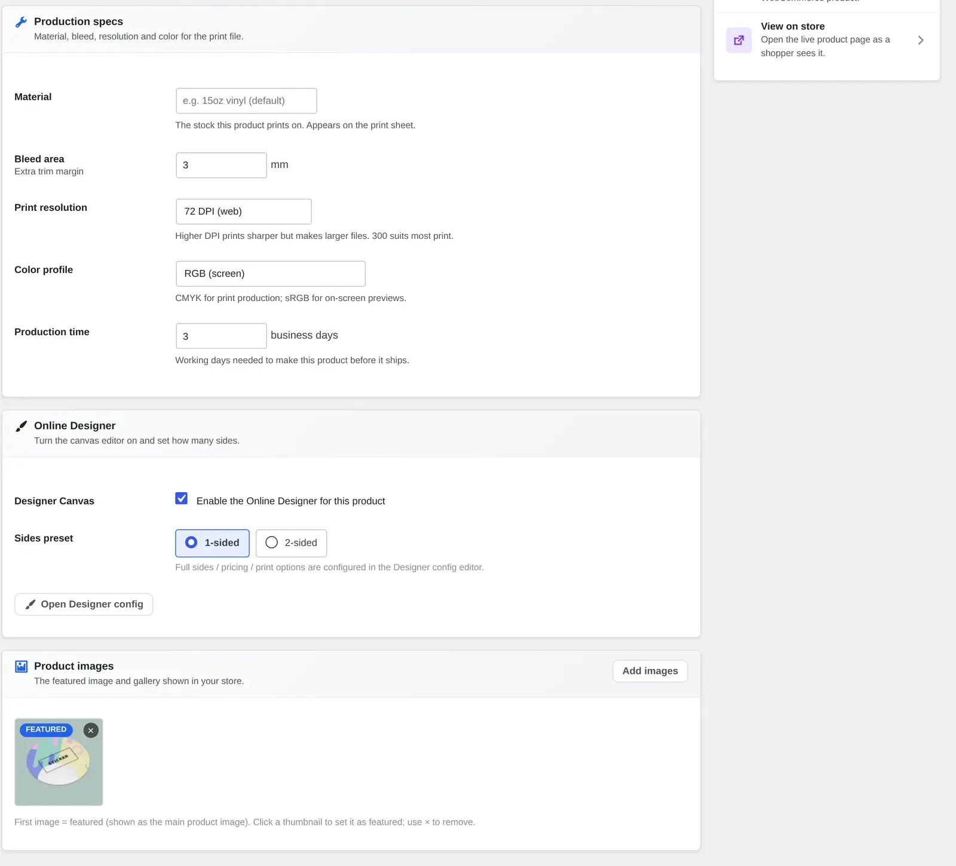Click the Enable the Online Designer label text
The height and width of the screenshot is (866, 956).
pyautogui.click(x=290, y=501)
